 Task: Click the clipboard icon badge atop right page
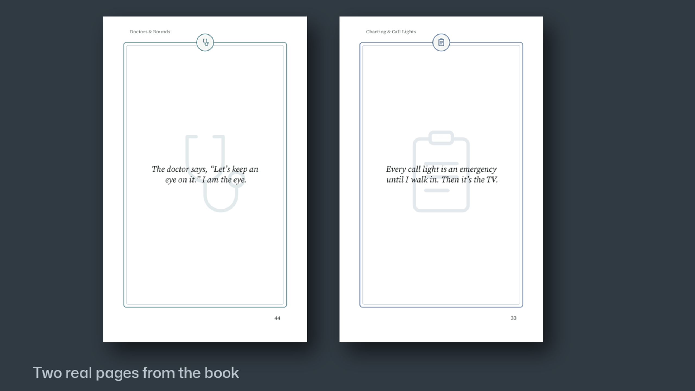[x=441, y=42]
